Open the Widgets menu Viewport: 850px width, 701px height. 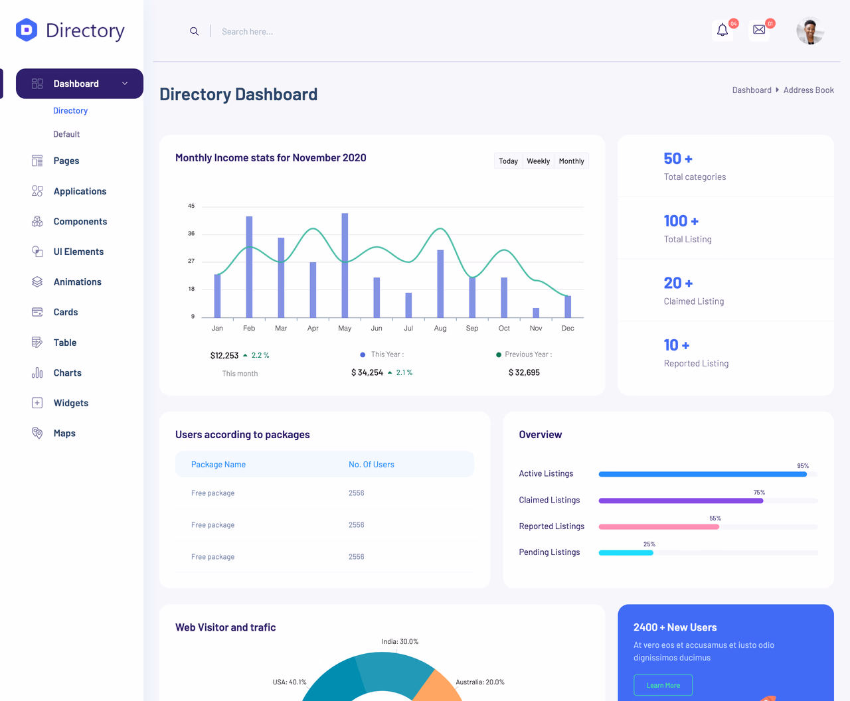click(x=71, y=403)
